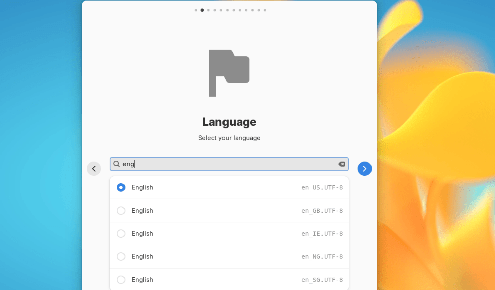This screenshot has width=495, height=290.
Task: Select the English en_GB radio button
Action: tap(121, 211)
